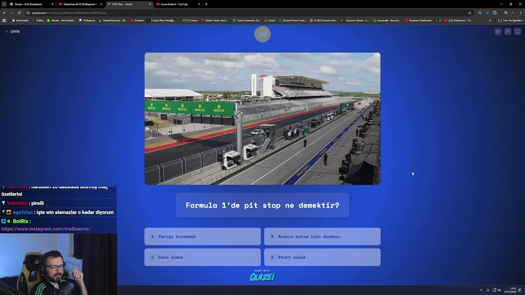This screenshot has height=295, width=525.
Task: Go forward in browser history
Action: pyautogui.click(x=12, y=13)
